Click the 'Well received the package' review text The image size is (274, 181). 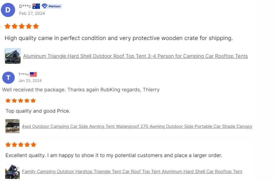click(81, 90)
